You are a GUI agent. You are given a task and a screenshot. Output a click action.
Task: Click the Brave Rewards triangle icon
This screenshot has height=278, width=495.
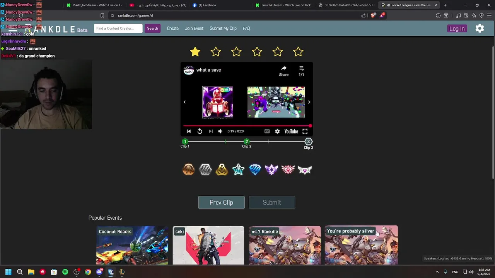[x=382, y=15]
